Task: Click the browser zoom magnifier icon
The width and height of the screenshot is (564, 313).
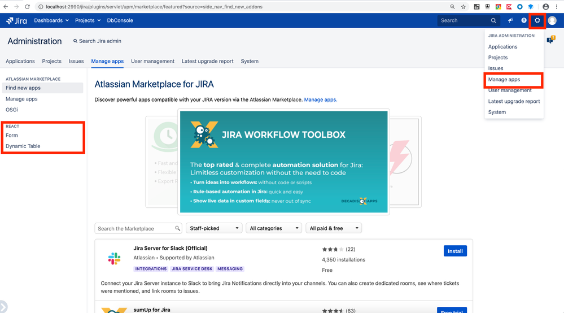Action: (x=452, y=6)
